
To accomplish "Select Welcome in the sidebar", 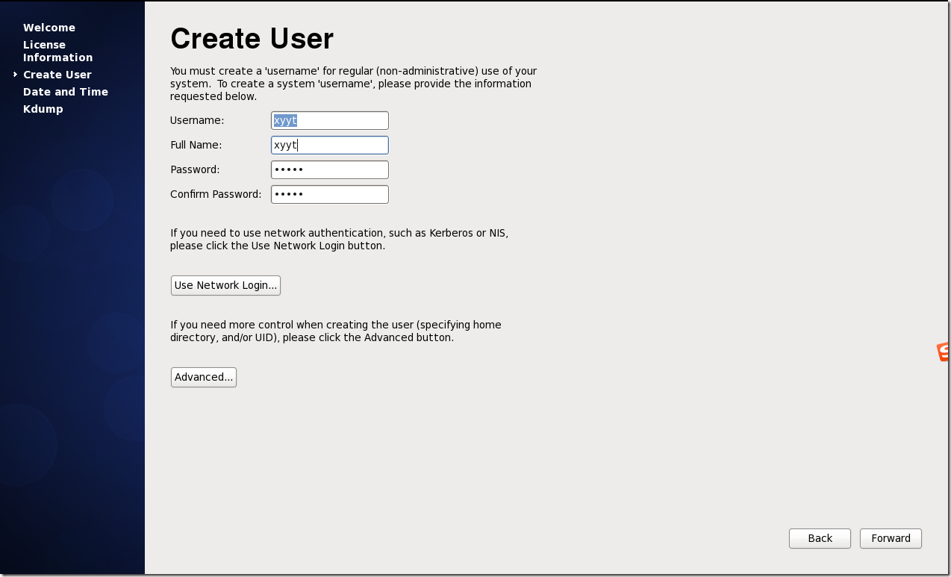I will [x=49, y=28].
